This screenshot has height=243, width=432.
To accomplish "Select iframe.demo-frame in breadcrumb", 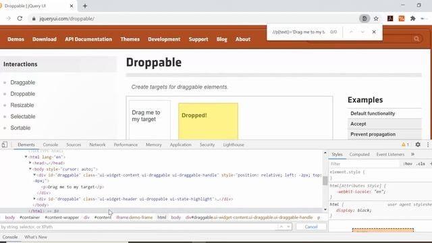I will tap(134, 217).
